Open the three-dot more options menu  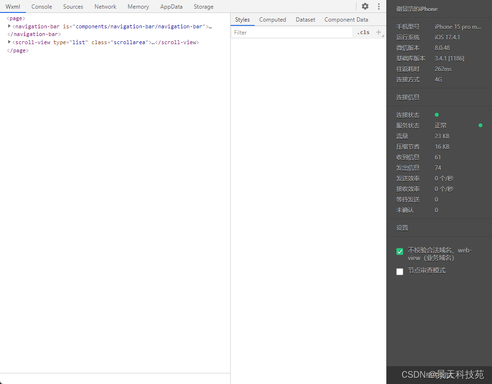point(379,6)
